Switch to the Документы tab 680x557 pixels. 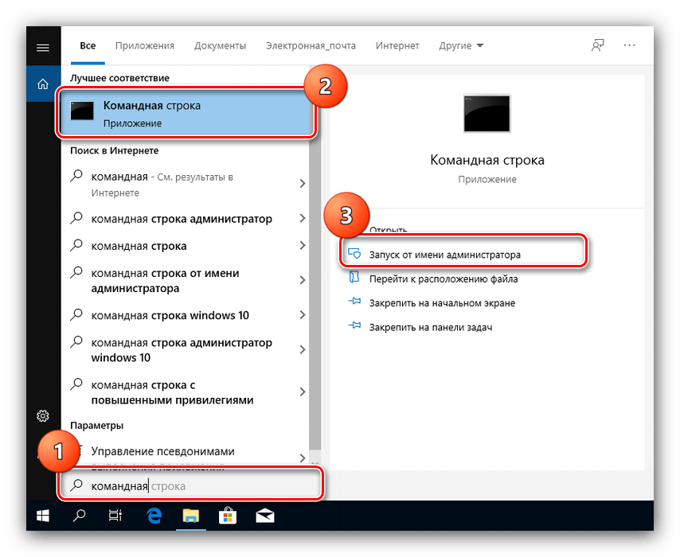tap(220, 46)
